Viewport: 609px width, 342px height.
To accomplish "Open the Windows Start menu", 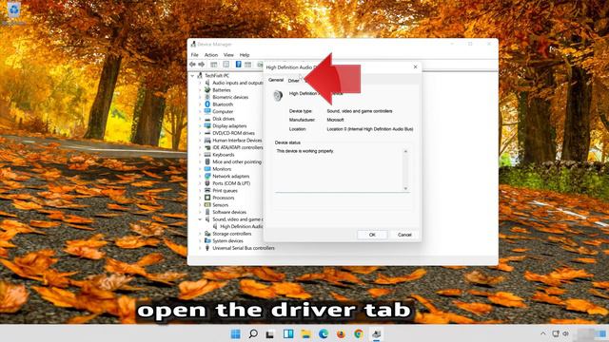I will point(235,333).
